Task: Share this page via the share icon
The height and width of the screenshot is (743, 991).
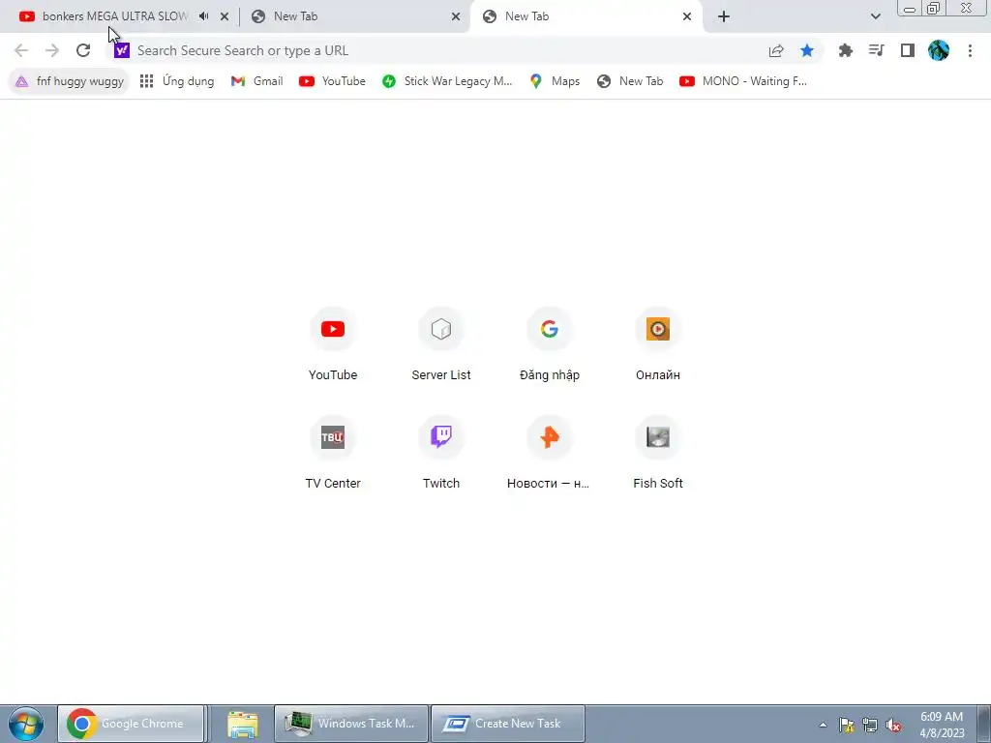Action: [x=776, y=50]
